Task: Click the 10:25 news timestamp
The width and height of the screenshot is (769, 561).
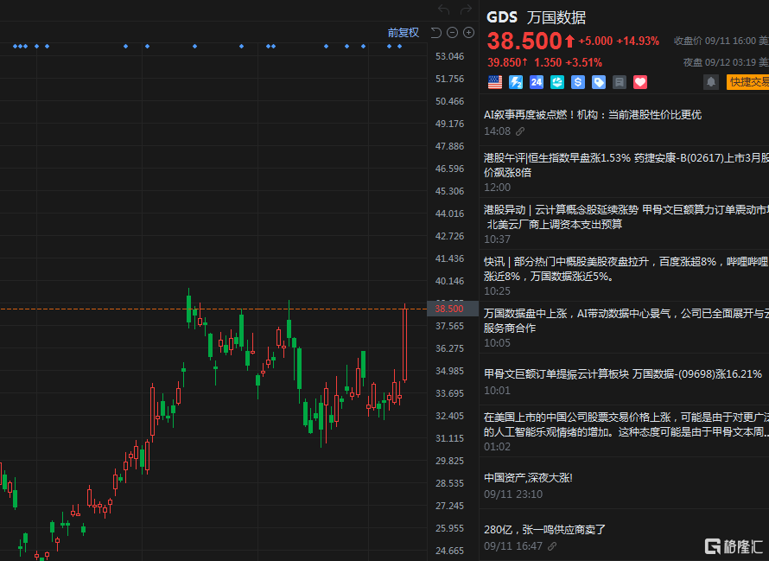Action: click(498, 291)
